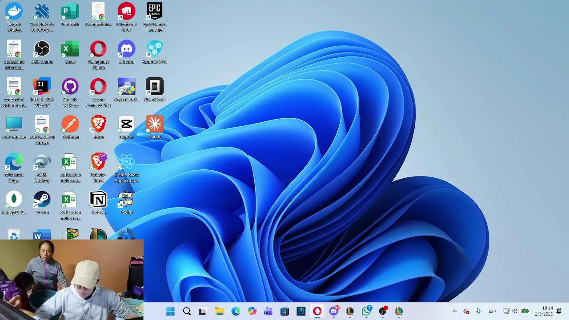
Task: Open Microsoft Teams from the taskbar
Action: pyautogui.click(x=268, y=312)
